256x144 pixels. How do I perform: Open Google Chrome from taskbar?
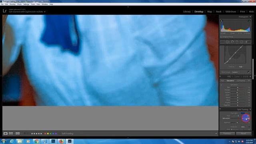(36, 141)
